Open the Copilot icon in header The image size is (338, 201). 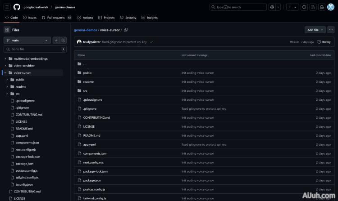(x=272, y=7)
